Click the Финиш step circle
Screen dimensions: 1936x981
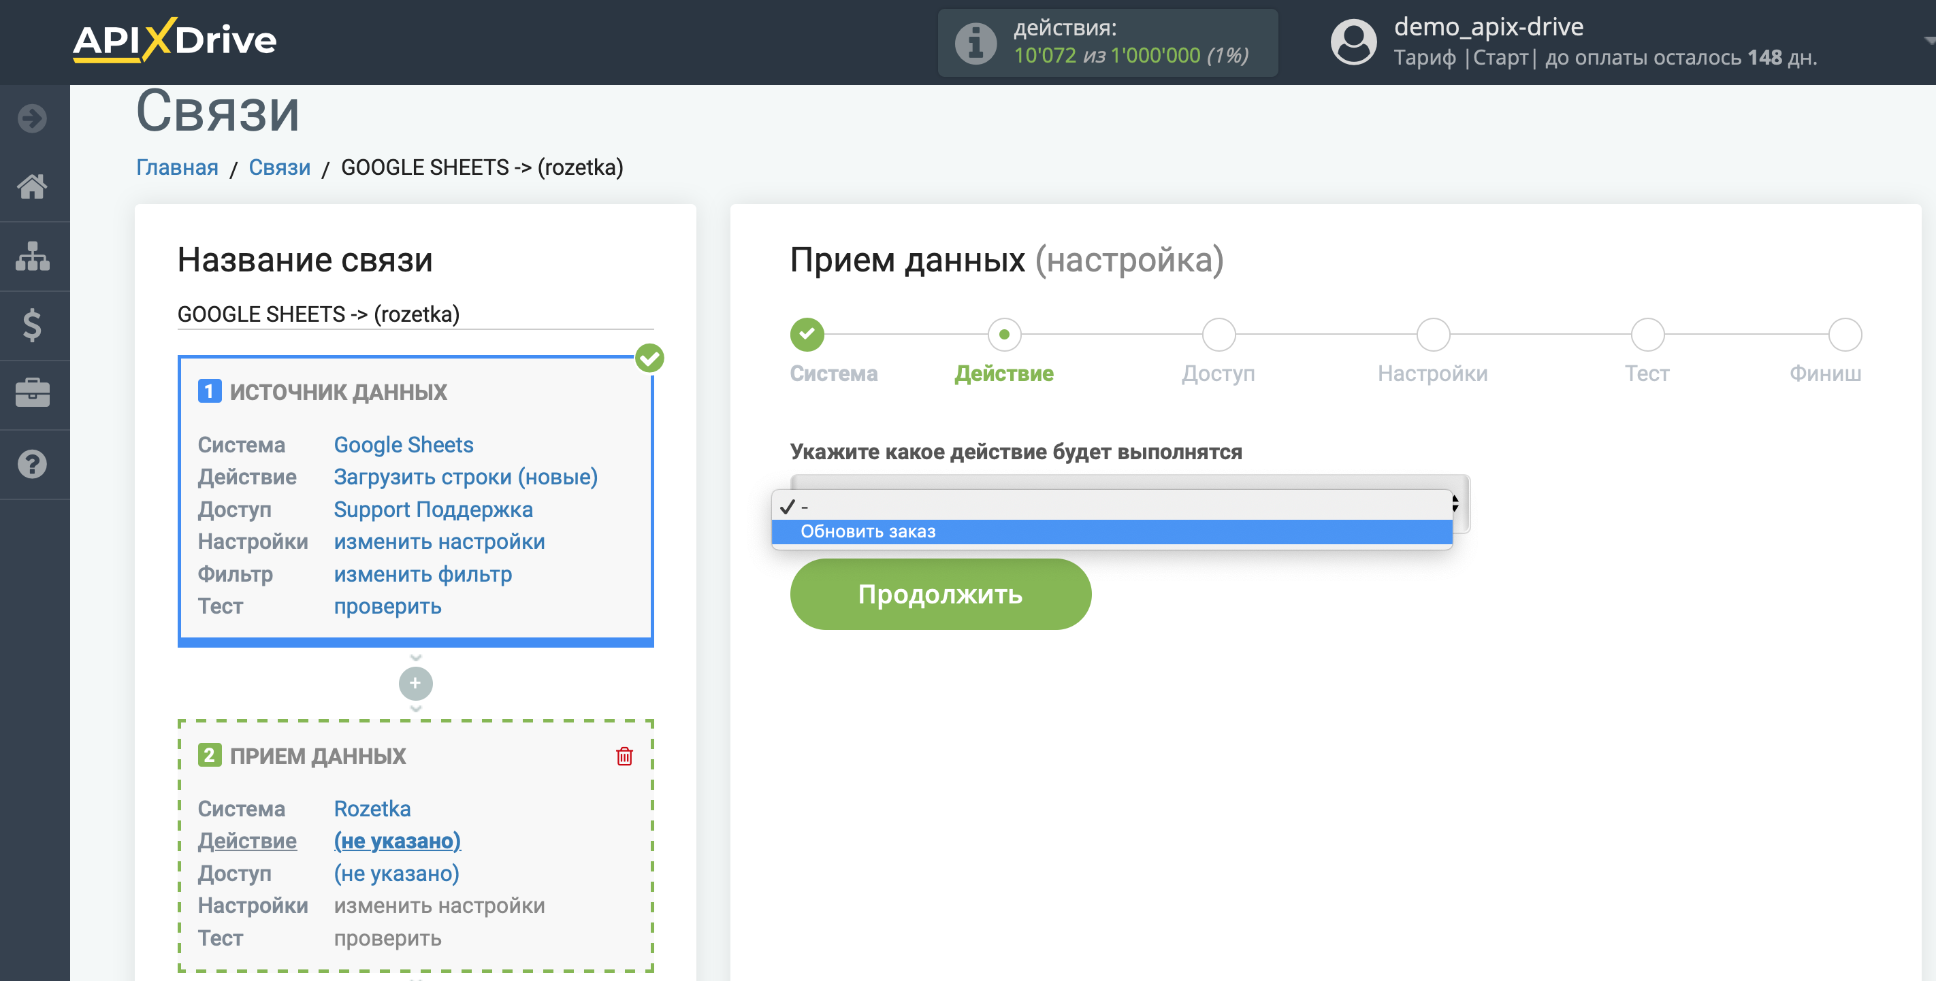[1845, 334]
